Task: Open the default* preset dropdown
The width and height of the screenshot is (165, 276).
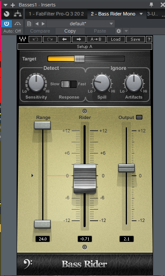Action: [81, 24]
